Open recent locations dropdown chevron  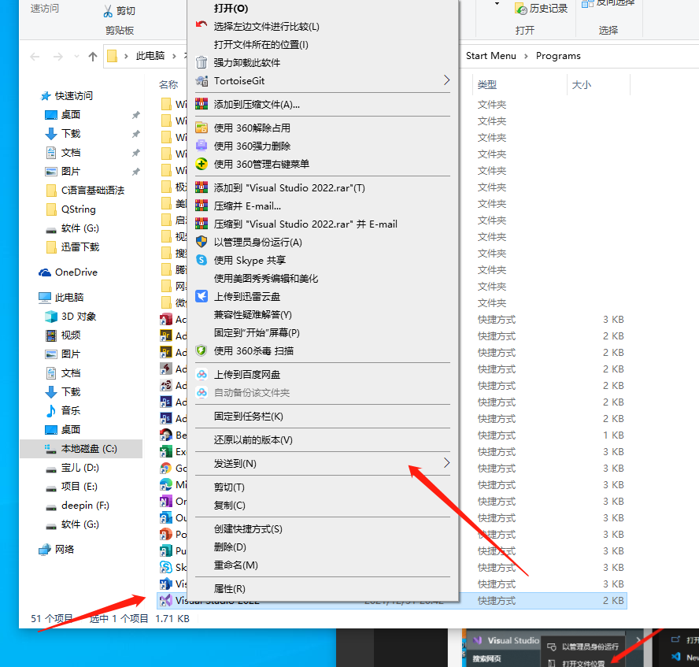click(x=76, y=57)
